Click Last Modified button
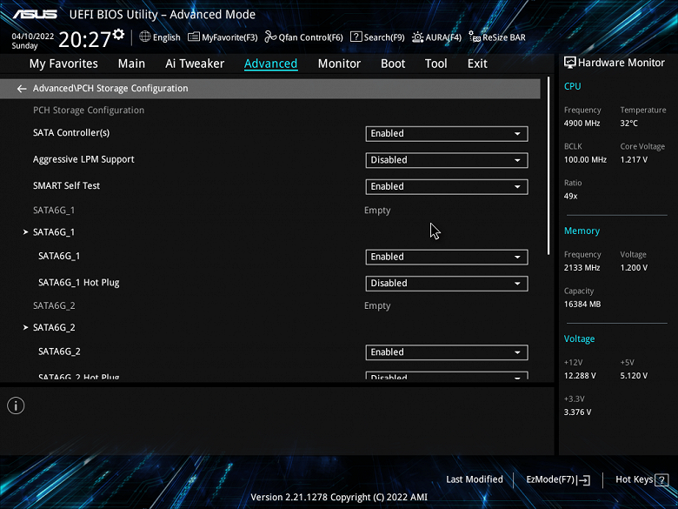This screenshot has height=509, width=678. (475, 479)
